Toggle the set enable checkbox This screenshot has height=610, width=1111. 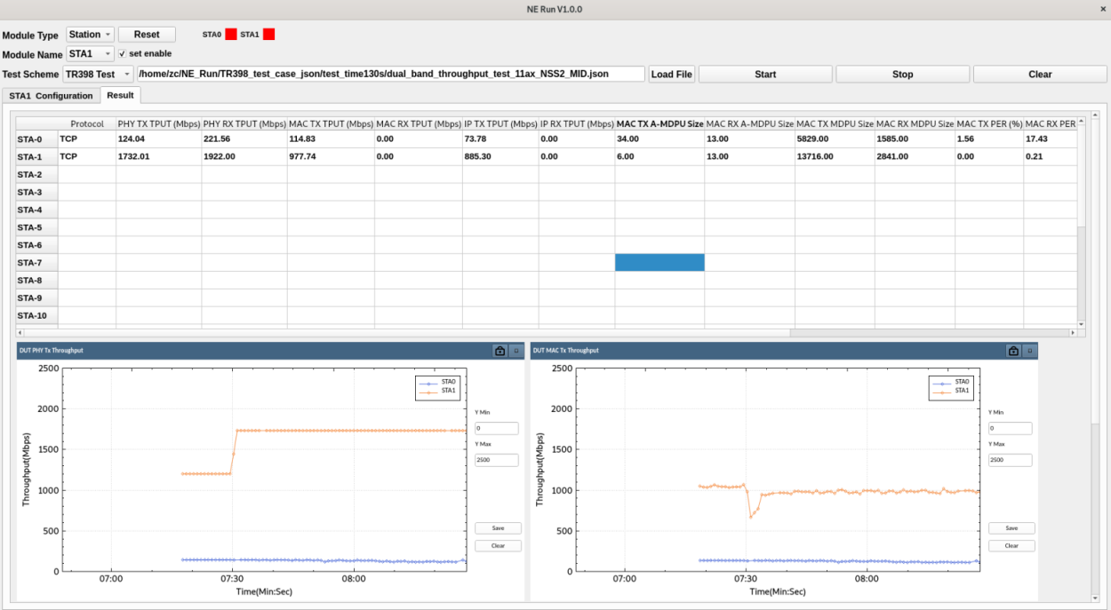(123, 54)
